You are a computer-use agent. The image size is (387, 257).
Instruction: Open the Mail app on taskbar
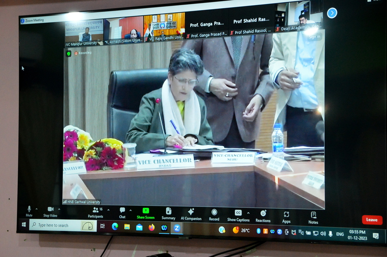139,227
